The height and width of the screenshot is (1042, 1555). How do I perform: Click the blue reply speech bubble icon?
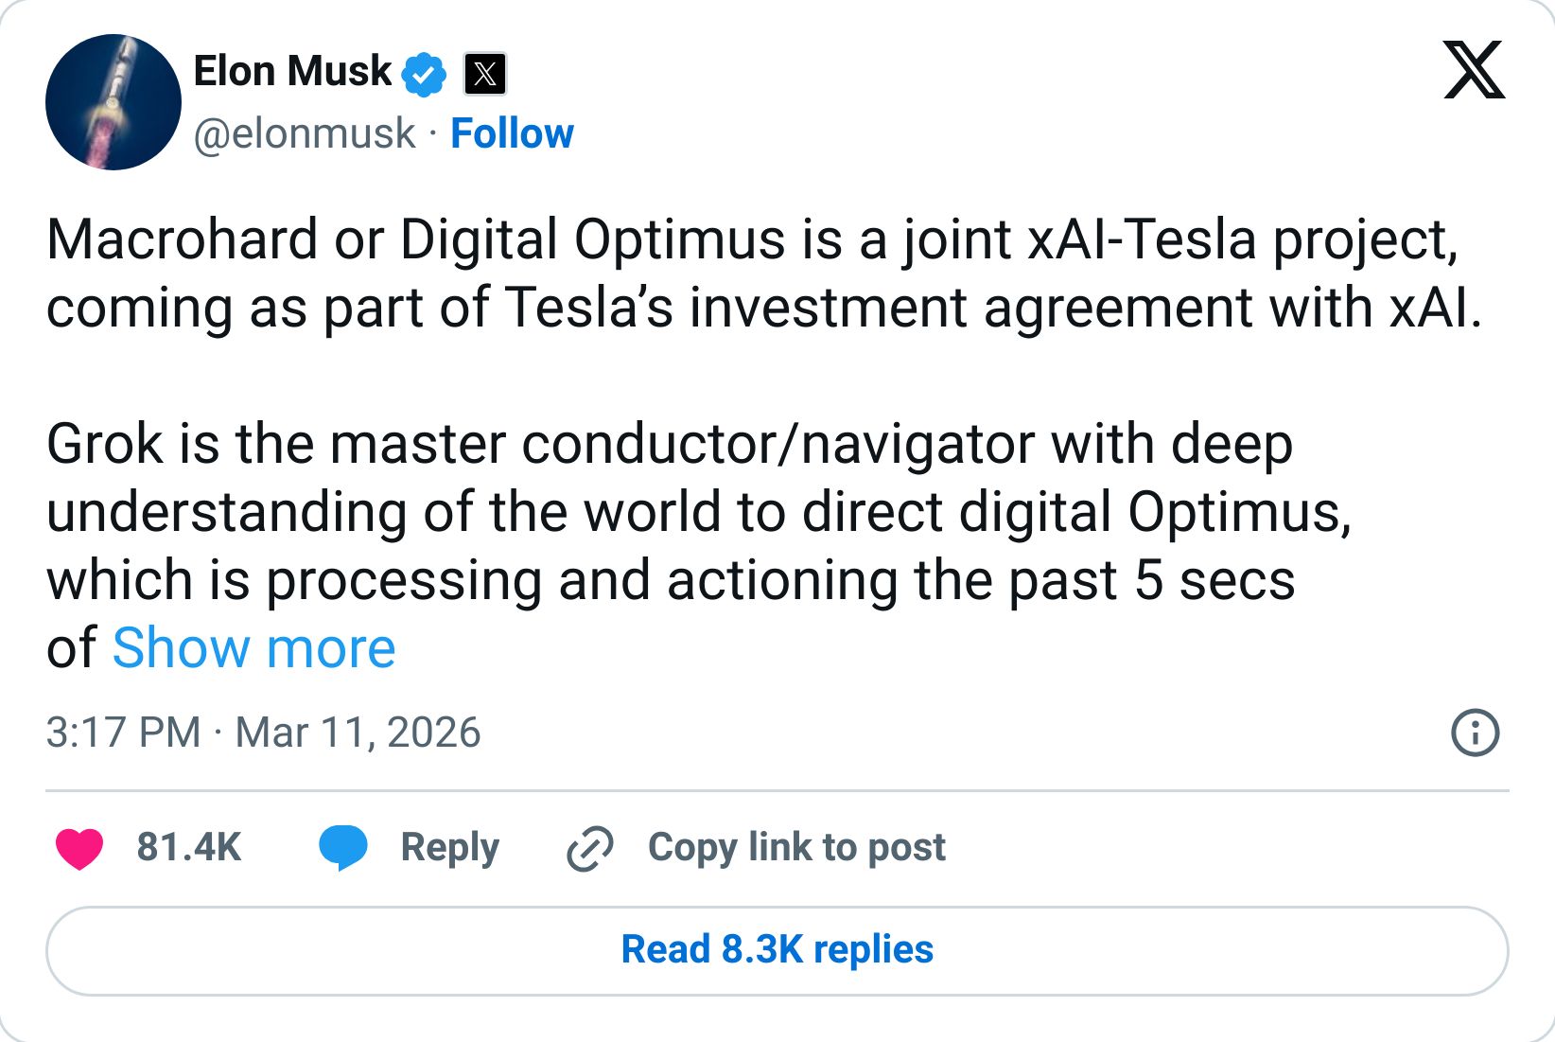pyautogui.click(x=342, y=849)
